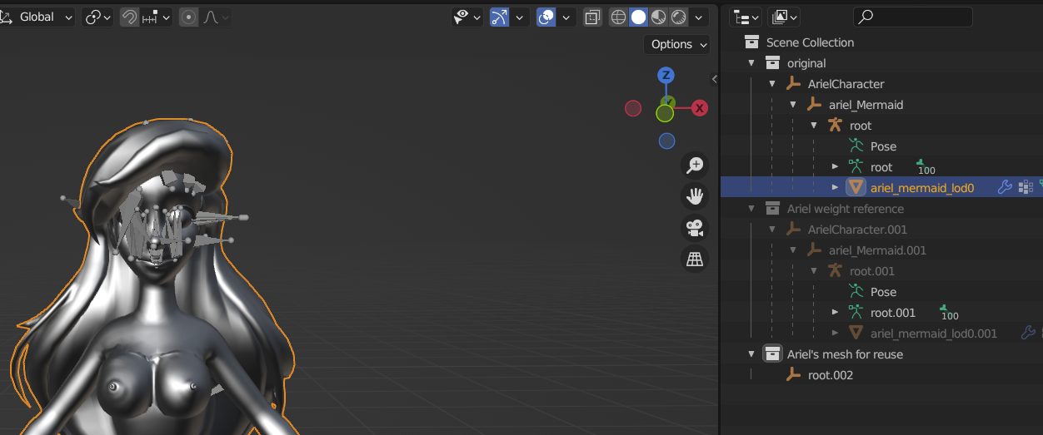Click the ariel_Mermaid empty axes icon
The height and width of the screenshot is (435, 1043).
(x=814, y=105)
